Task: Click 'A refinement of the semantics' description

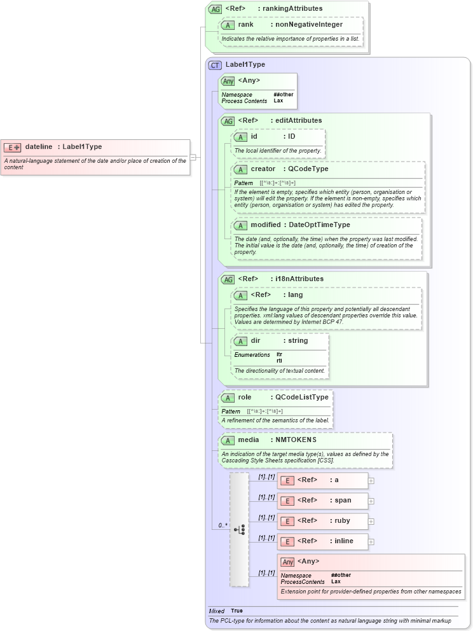Action: click(x=275, y=420)
